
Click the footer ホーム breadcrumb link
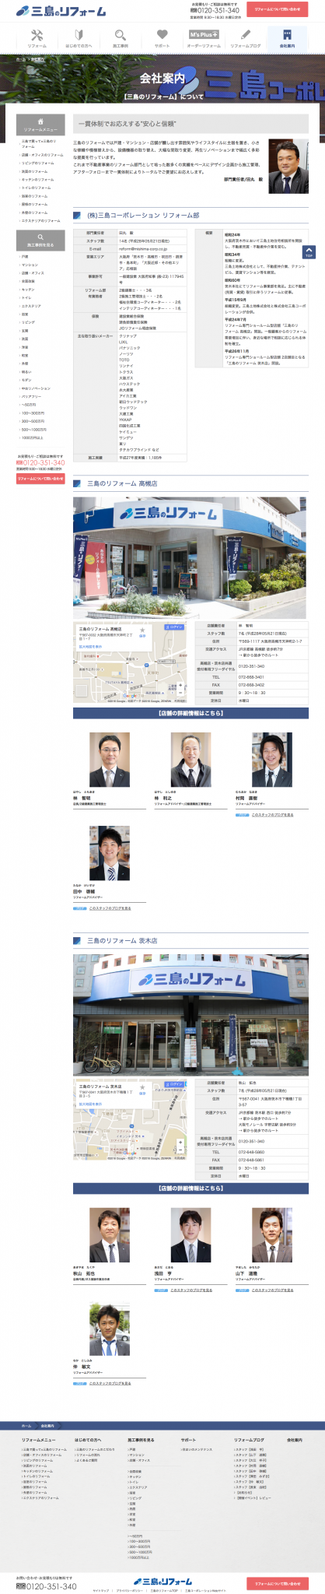26,1425
